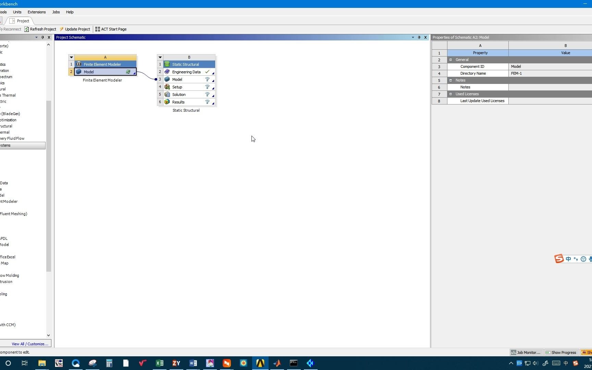The height and width of the screenshot is (370, 592).
Task: Click the Static Structural title icon
Action: point(167,64)
